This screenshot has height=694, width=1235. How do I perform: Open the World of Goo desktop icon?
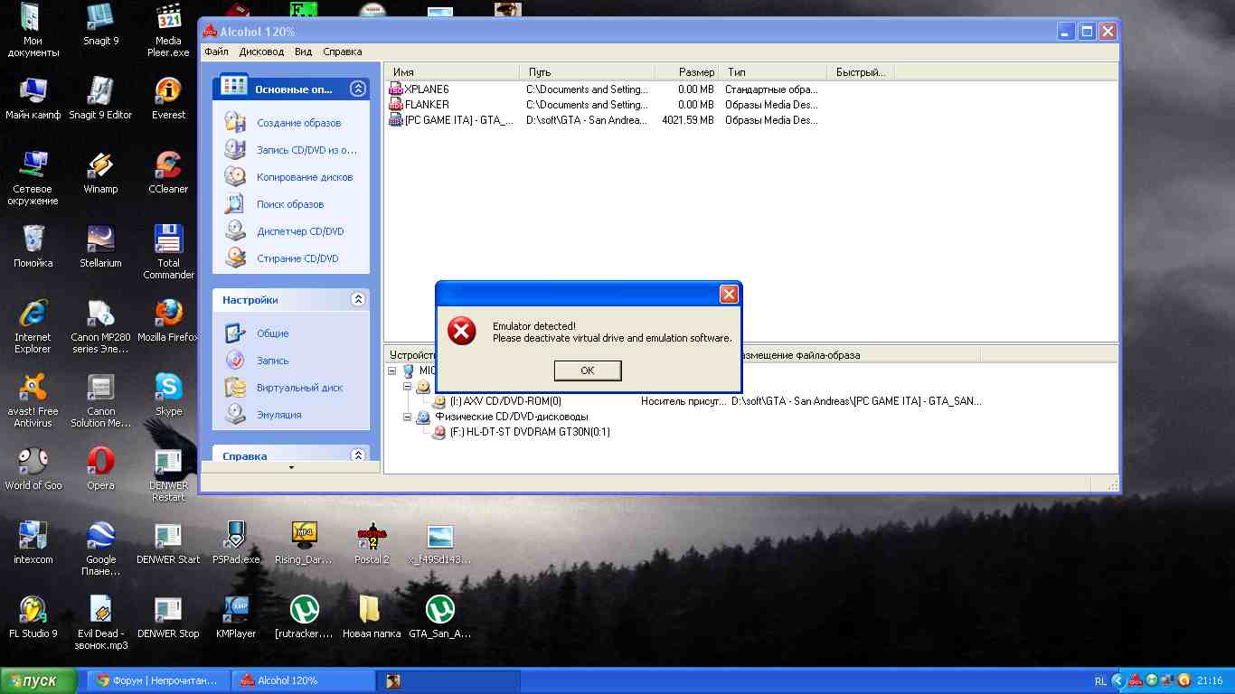(33, 470)
